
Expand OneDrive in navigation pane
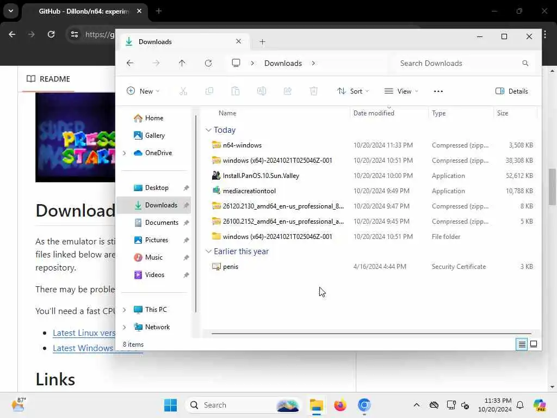[124, 153]
